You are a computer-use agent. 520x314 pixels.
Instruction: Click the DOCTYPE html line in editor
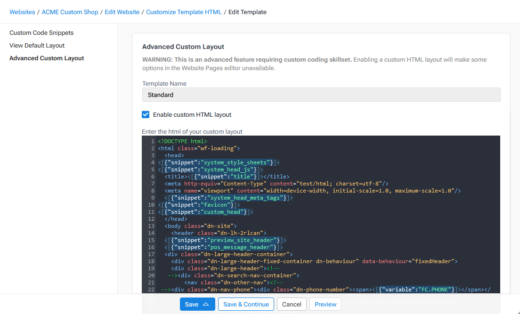182,141
